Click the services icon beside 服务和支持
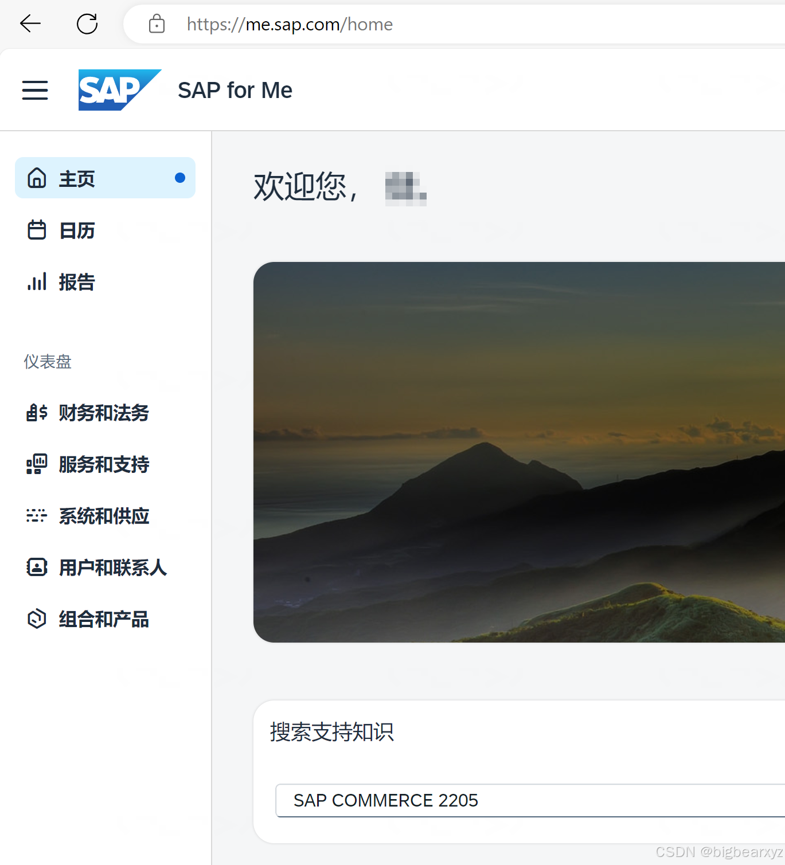Image resolution: width=785 pixels, height=865 pixels. pos(37,464)
